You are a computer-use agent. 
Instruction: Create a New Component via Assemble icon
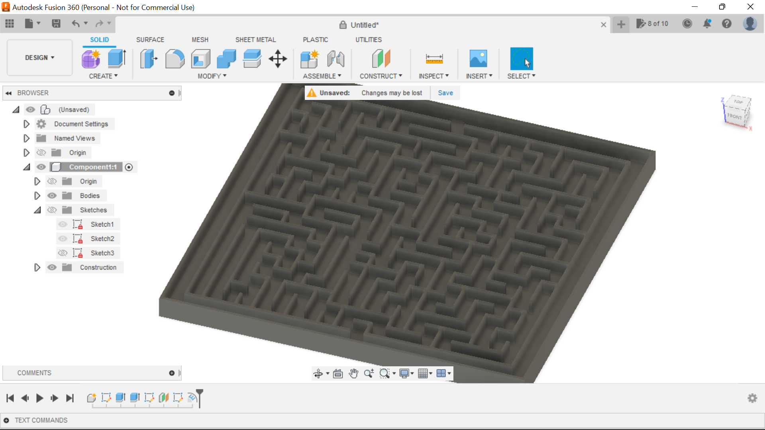[310, 59]
